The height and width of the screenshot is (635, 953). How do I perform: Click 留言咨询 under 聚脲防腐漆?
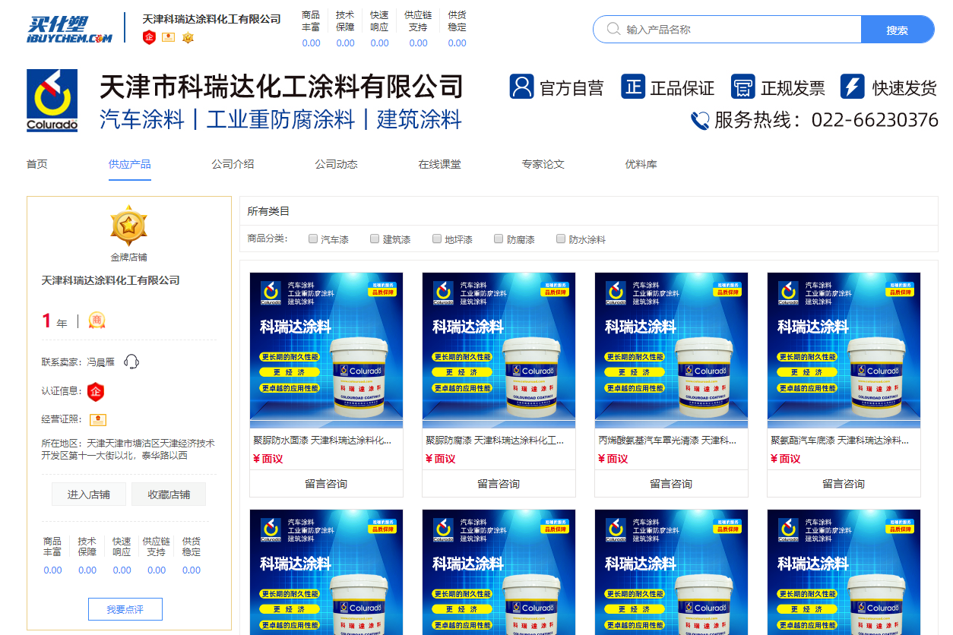click(499, 484)
